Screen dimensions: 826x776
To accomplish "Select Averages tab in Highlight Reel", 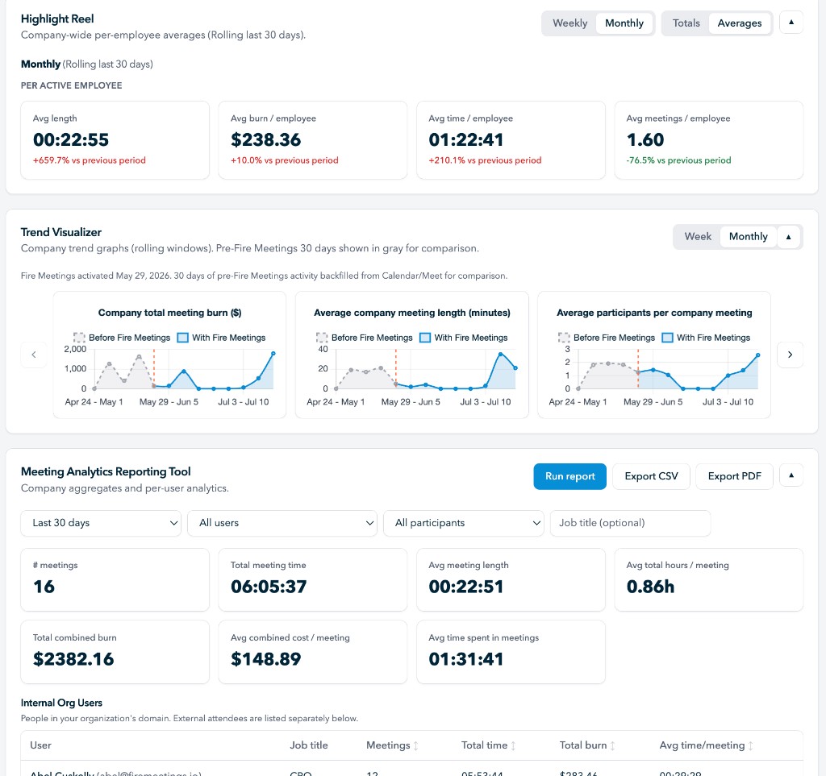I will click(x=739, y=23).
